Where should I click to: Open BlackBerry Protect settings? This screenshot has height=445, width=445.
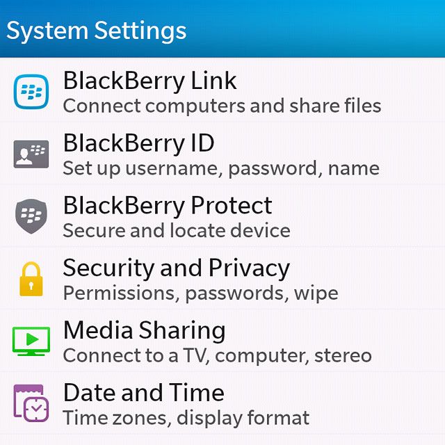[x=222, y=216]
